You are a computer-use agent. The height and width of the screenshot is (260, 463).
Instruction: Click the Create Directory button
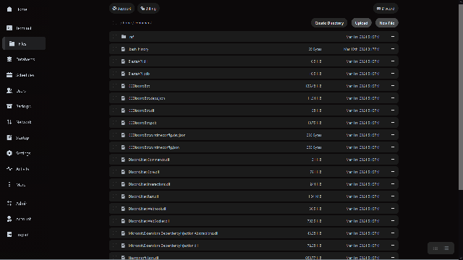pos(329,23)
